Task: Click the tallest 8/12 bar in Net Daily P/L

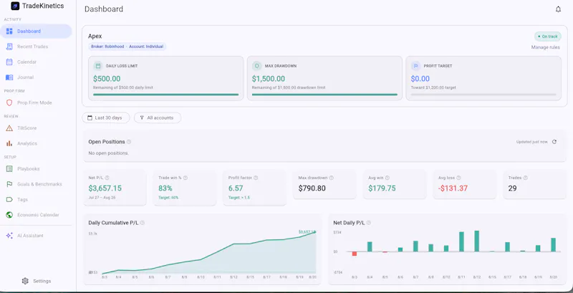Action: tap(476, 241)
